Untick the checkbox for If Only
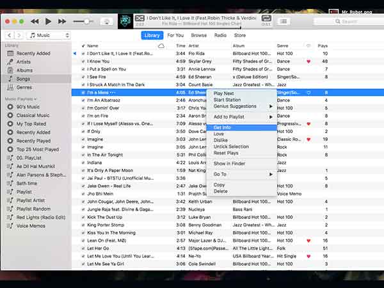Viewport: 384px width, 288px height. [x=83, y=131]
